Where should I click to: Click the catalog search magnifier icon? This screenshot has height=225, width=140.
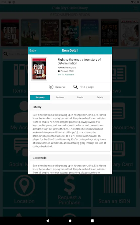tap(6, 54)
